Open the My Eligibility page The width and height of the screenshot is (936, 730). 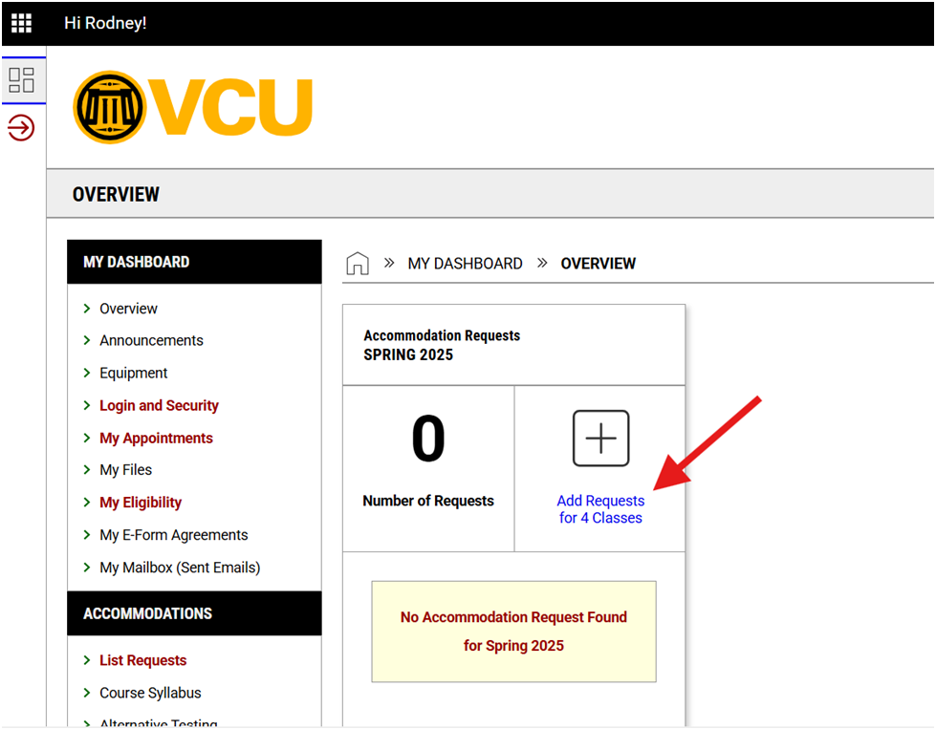(x=141, y=502)
